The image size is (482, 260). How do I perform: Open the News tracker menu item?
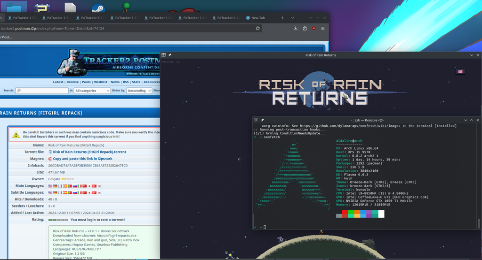[x=115, y=82]
